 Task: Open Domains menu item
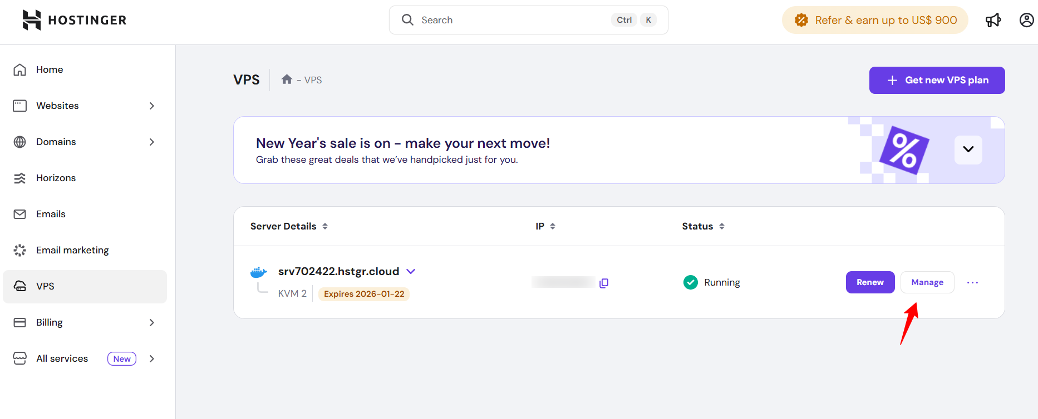(x=85, y=142)
